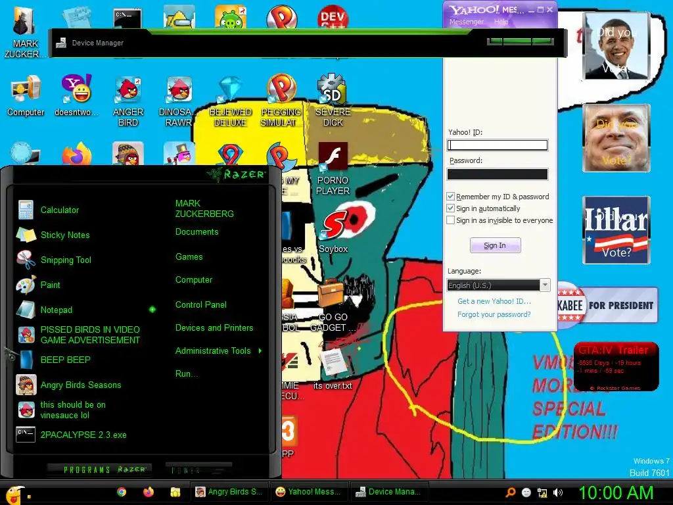Click inside the Yahoo! ID field
Screen dimensions: 673x505
point(497,145)
